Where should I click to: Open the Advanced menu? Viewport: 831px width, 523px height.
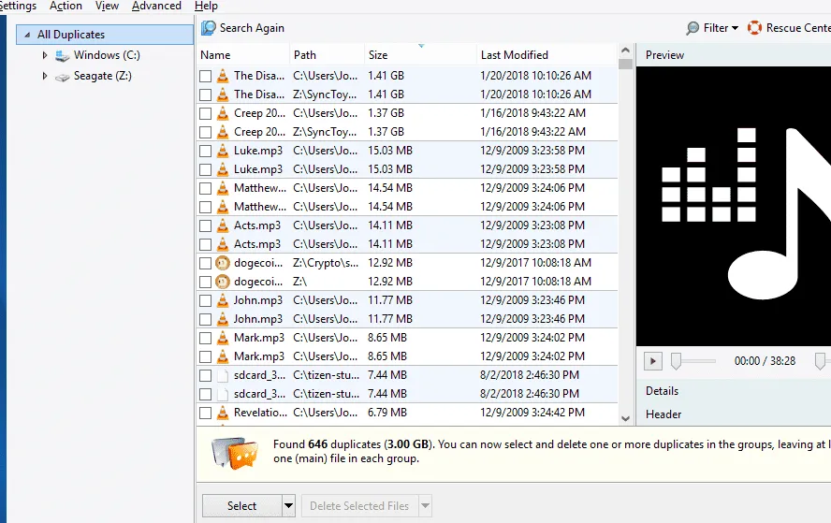[156, 7]
